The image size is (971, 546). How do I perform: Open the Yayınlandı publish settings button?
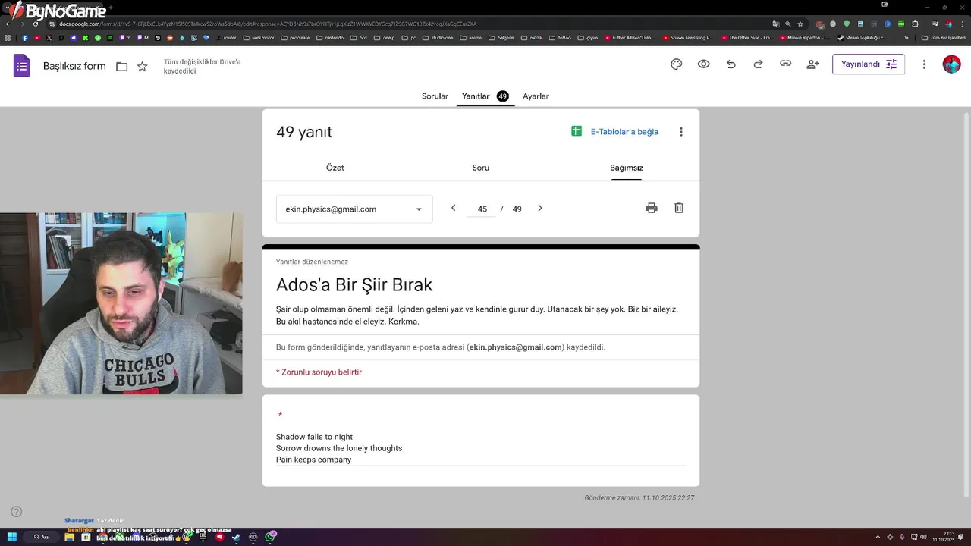pyautogui.click(x=869, y=64)
